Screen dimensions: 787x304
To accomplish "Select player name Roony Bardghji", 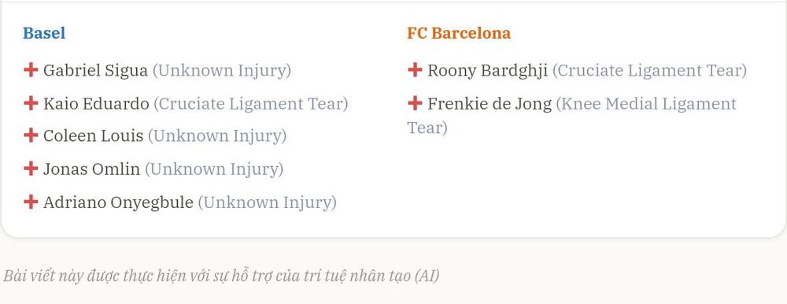I will (487, 70).
